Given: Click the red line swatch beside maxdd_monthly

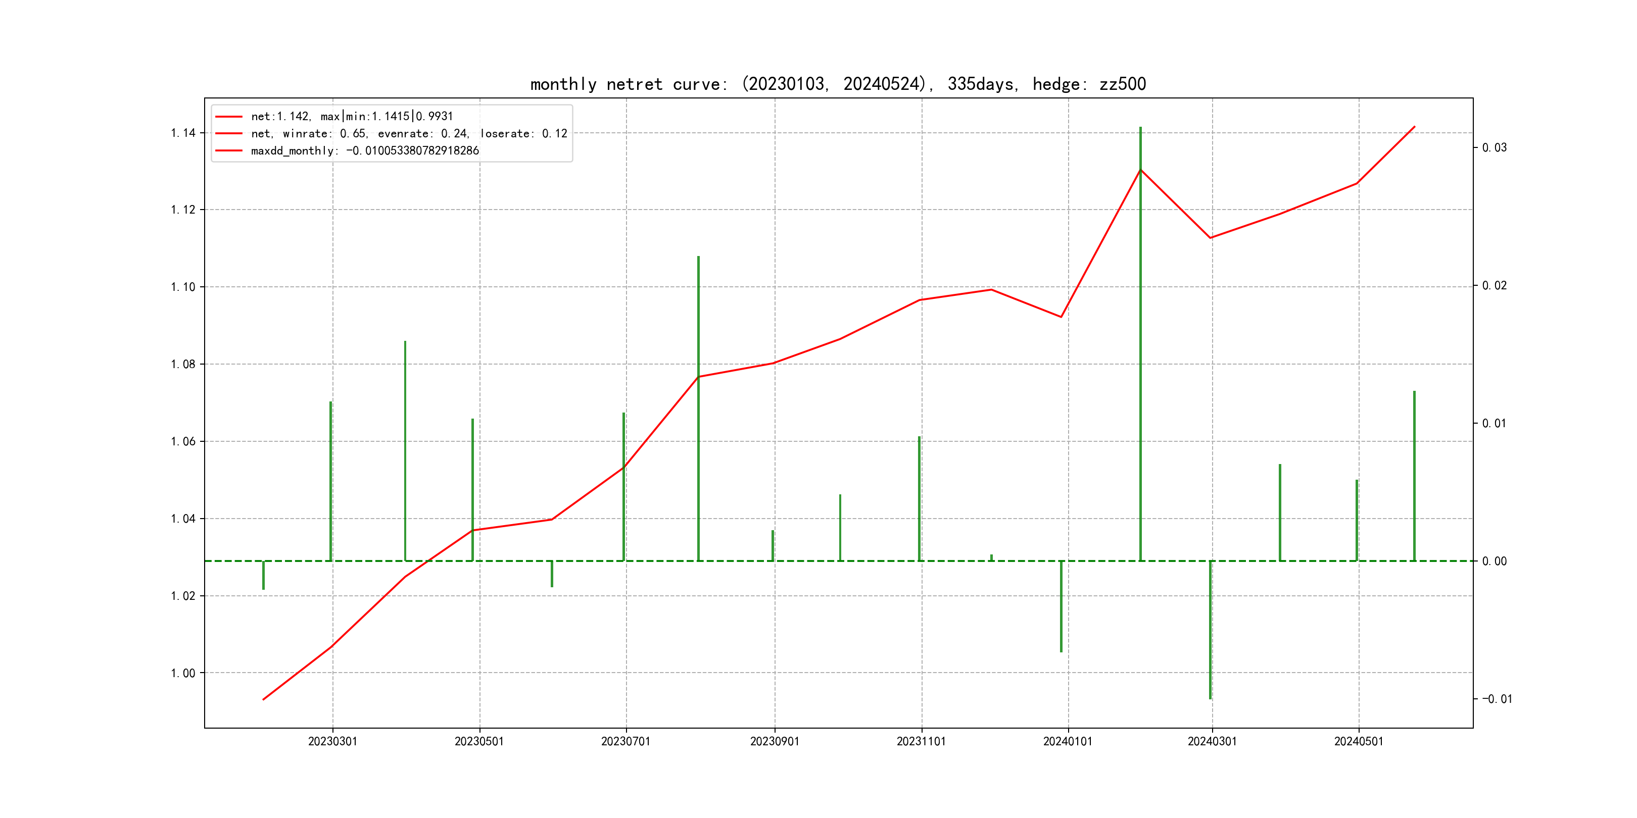Looking at the screenshot, I should tap(229, 150).
